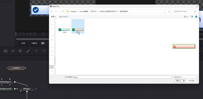Open the view options dropdown arrow
Screen dimensions: 203x99
click(x=188, y=17)
